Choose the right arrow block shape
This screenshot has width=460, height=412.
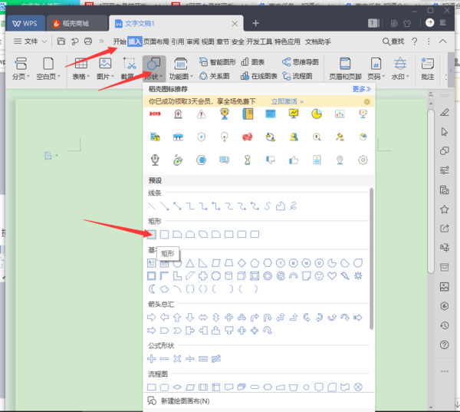(x=151, y=318)
